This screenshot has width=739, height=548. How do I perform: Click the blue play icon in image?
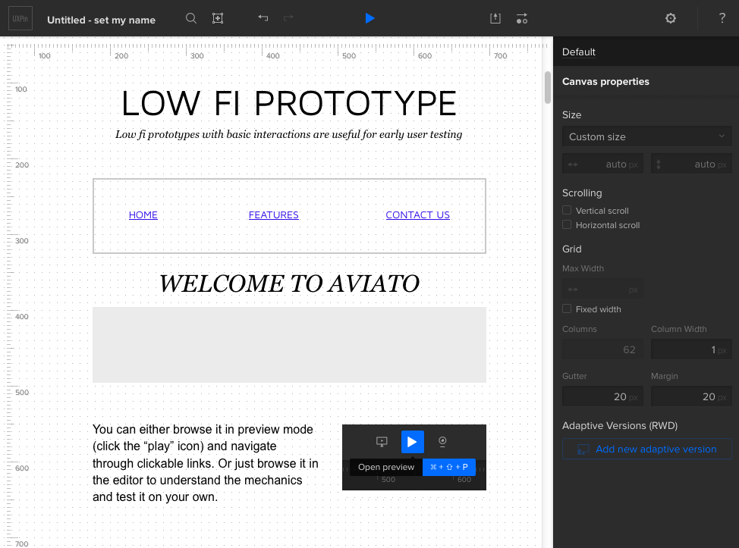[x=413, y=442]
